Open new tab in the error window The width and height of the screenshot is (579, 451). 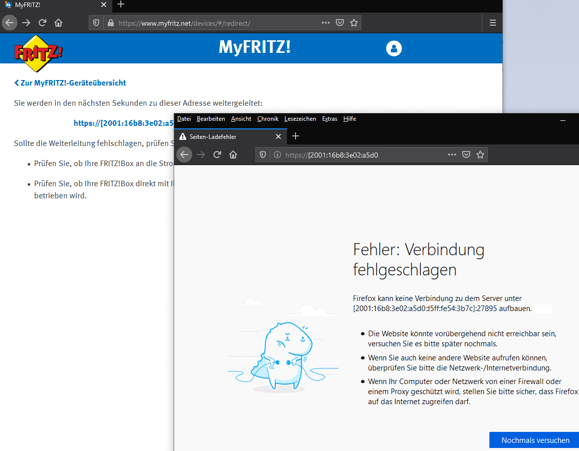[296, 136]
